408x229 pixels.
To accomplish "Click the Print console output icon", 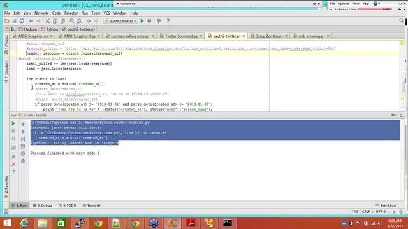I will click(23, 154).
